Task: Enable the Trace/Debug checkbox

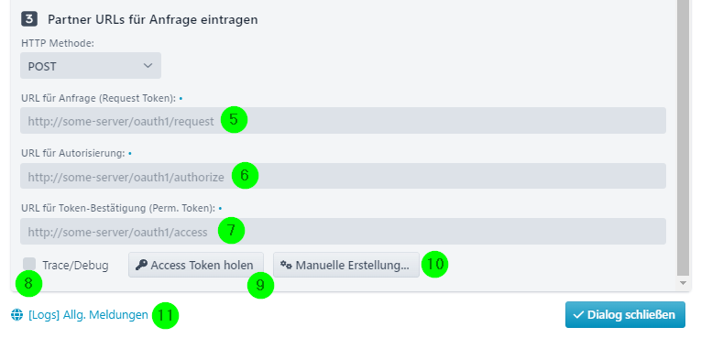Action: tap(29, 264)
